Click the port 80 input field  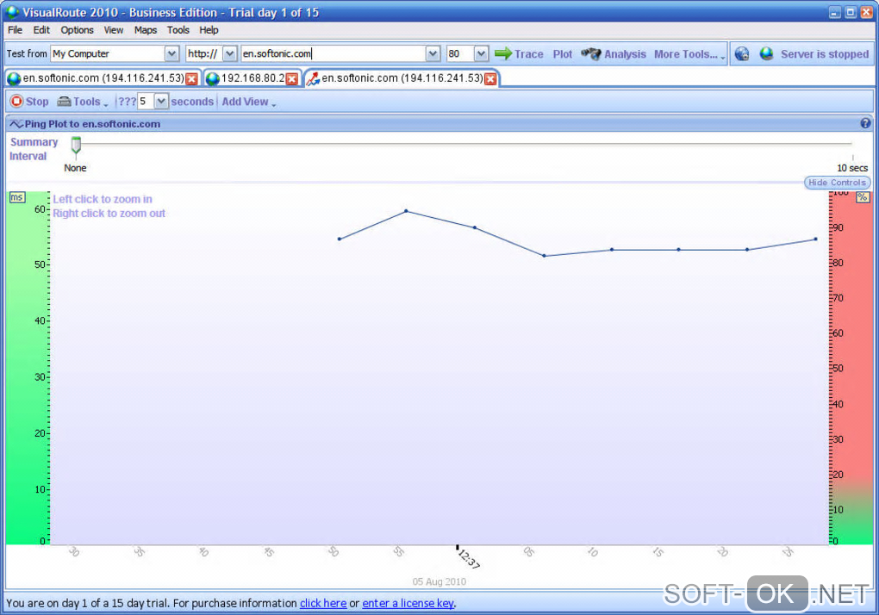click(x=460, y=53)
